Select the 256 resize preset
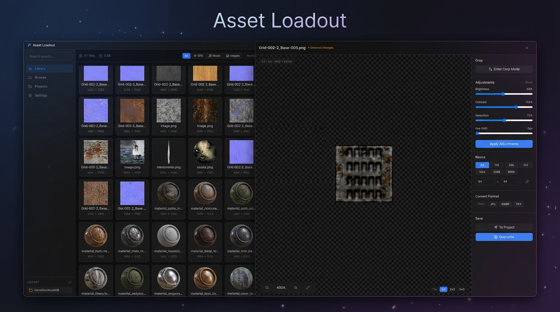Screen dimensions: 560x312 pos(511,165)
